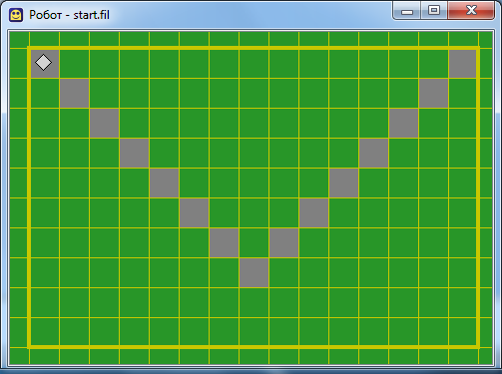Click the gray cell in the top-right field corner
Image resolution: width=502 pixels, height=374 pixels.
coord(463,64)
